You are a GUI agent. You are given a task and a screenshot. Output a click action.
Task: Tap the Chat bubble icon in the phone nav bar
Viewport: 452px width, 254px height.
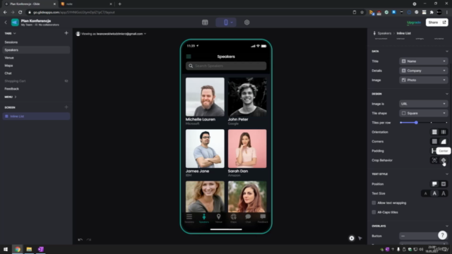(x=248, y=218)
